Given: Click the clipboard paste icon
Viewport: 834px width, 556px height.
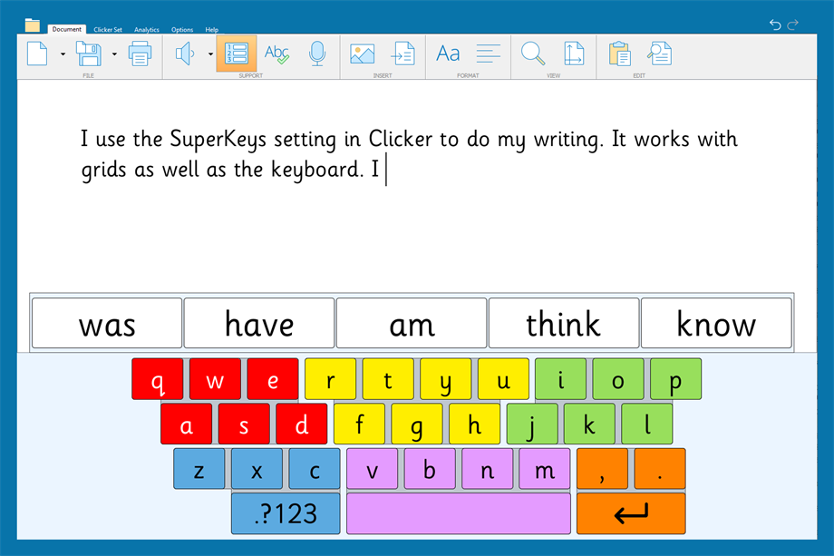Looking at the screenshot, I should pyautogui.click(x=619, y=54).
